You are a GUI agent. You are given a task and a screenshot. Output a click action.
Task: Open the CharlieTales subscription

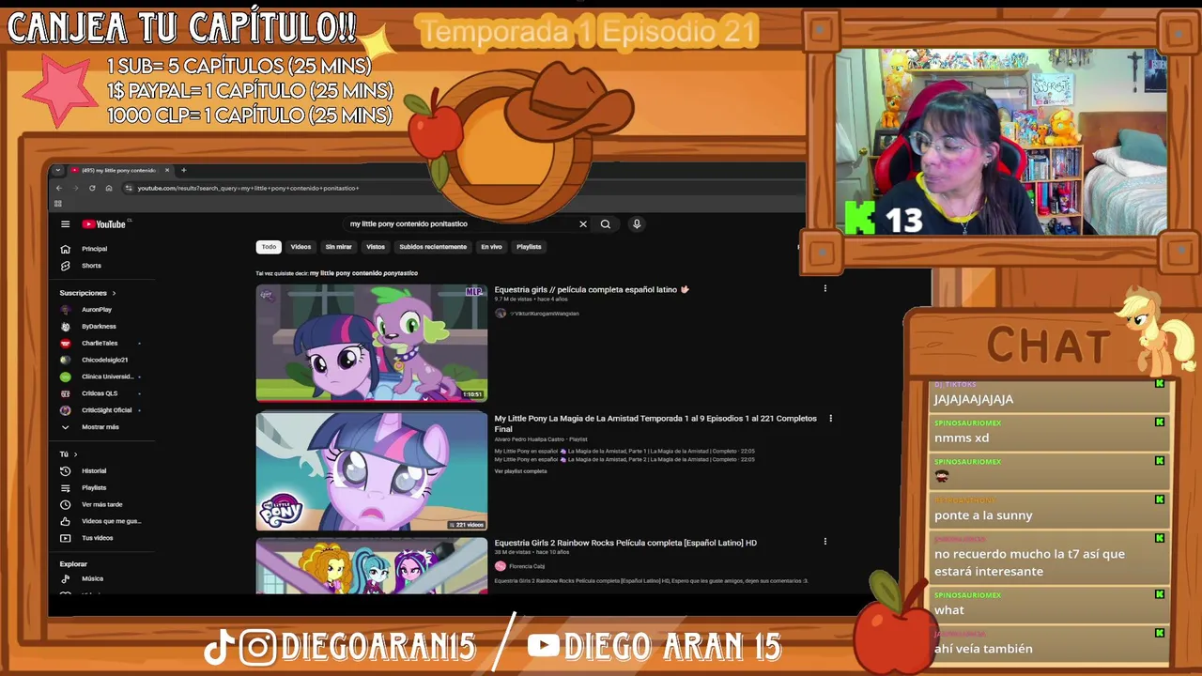point(99,344)
